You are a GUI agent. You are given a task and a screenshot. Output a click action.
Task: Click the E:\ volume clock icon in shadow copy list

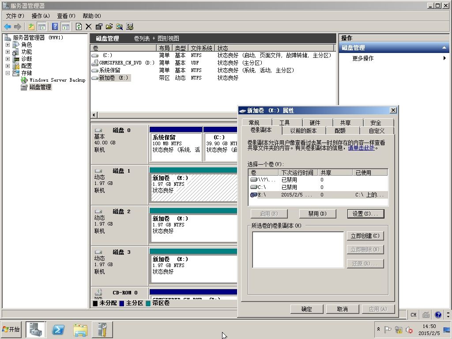coord(254,195)
